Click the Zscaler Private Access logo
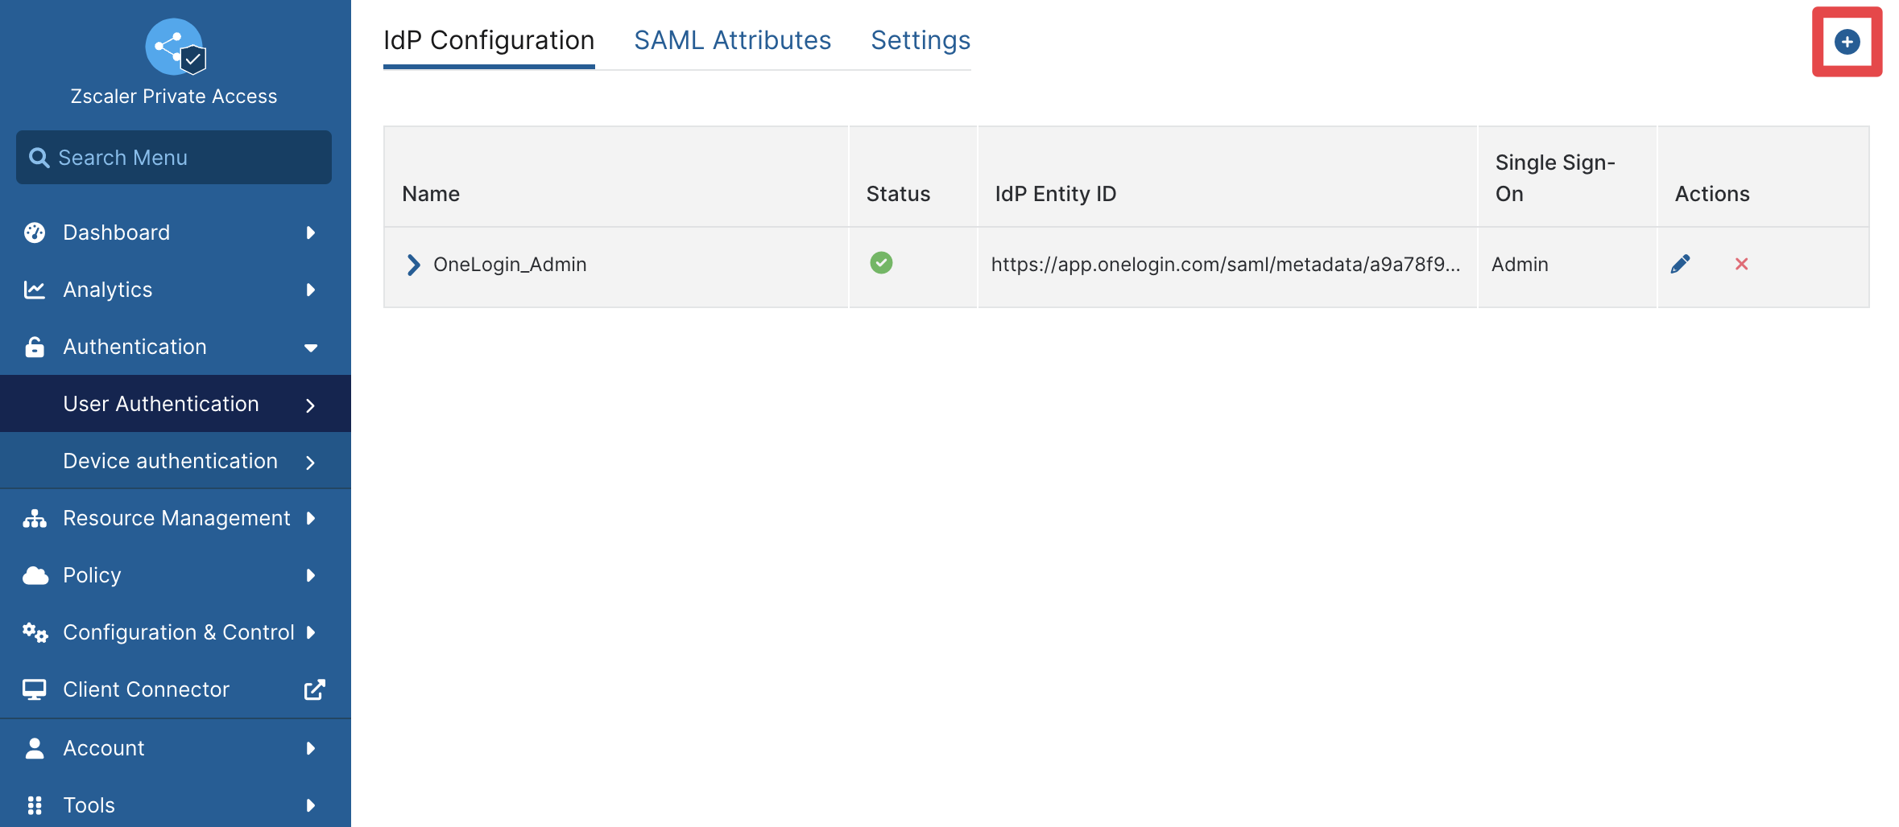This screenshot has height=827, width=1899. point(174,47)
